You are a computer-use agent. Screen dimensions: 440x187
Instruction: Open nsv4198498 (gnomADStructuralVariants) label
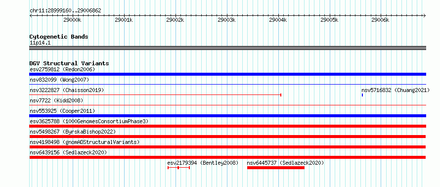point(85,142)
